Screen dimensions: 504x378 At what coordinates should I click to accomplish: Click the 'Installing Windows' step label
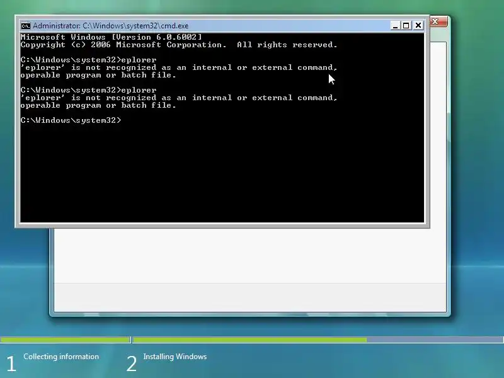pyautogui.click(x=175, y=357)
